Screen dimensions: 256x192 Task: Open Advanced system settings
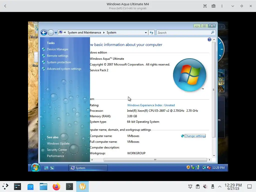64,69
